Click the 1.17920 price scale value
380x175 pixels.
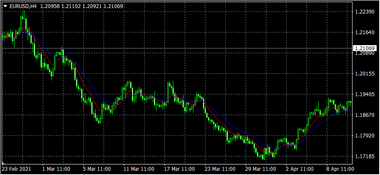(365, 136)
